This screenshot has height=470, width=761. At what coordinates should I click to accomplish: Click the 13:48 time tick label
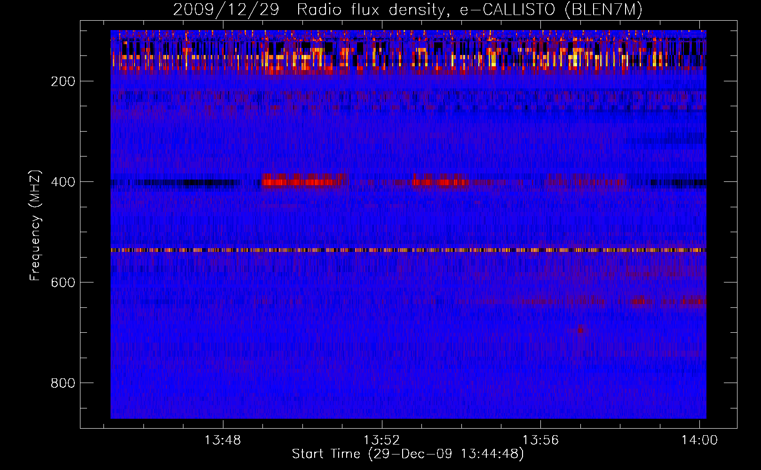[x=223, y=440]
